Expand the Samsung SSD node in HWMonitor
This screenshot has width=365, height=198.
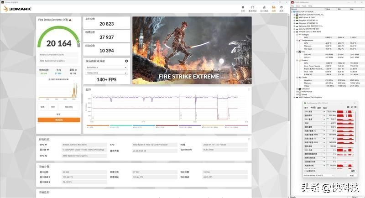pyautogui.click(x=294, y=26)
